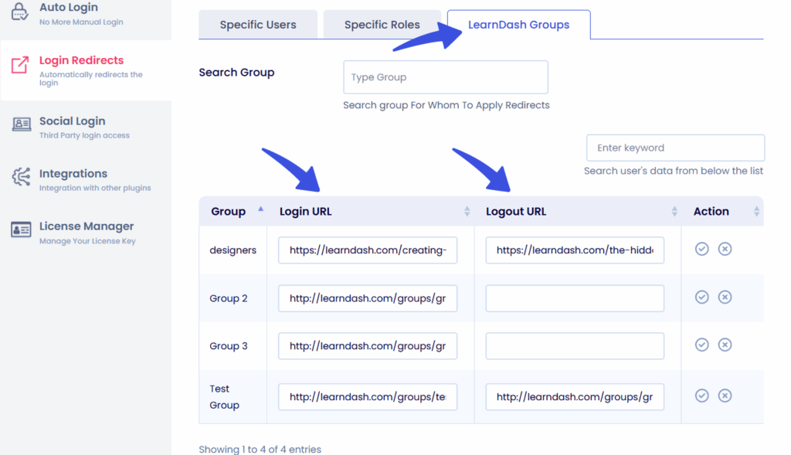
Task: Click the Social Login profile icon
Action: point(21,124)
